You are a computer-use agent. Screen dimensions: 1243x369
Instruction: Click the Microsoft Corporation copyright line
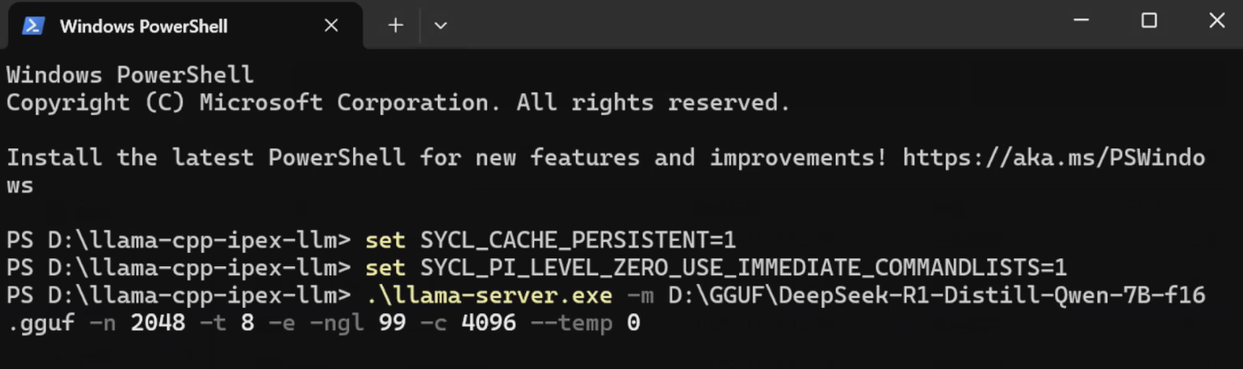pyautogui.click(x=397, y=103)
